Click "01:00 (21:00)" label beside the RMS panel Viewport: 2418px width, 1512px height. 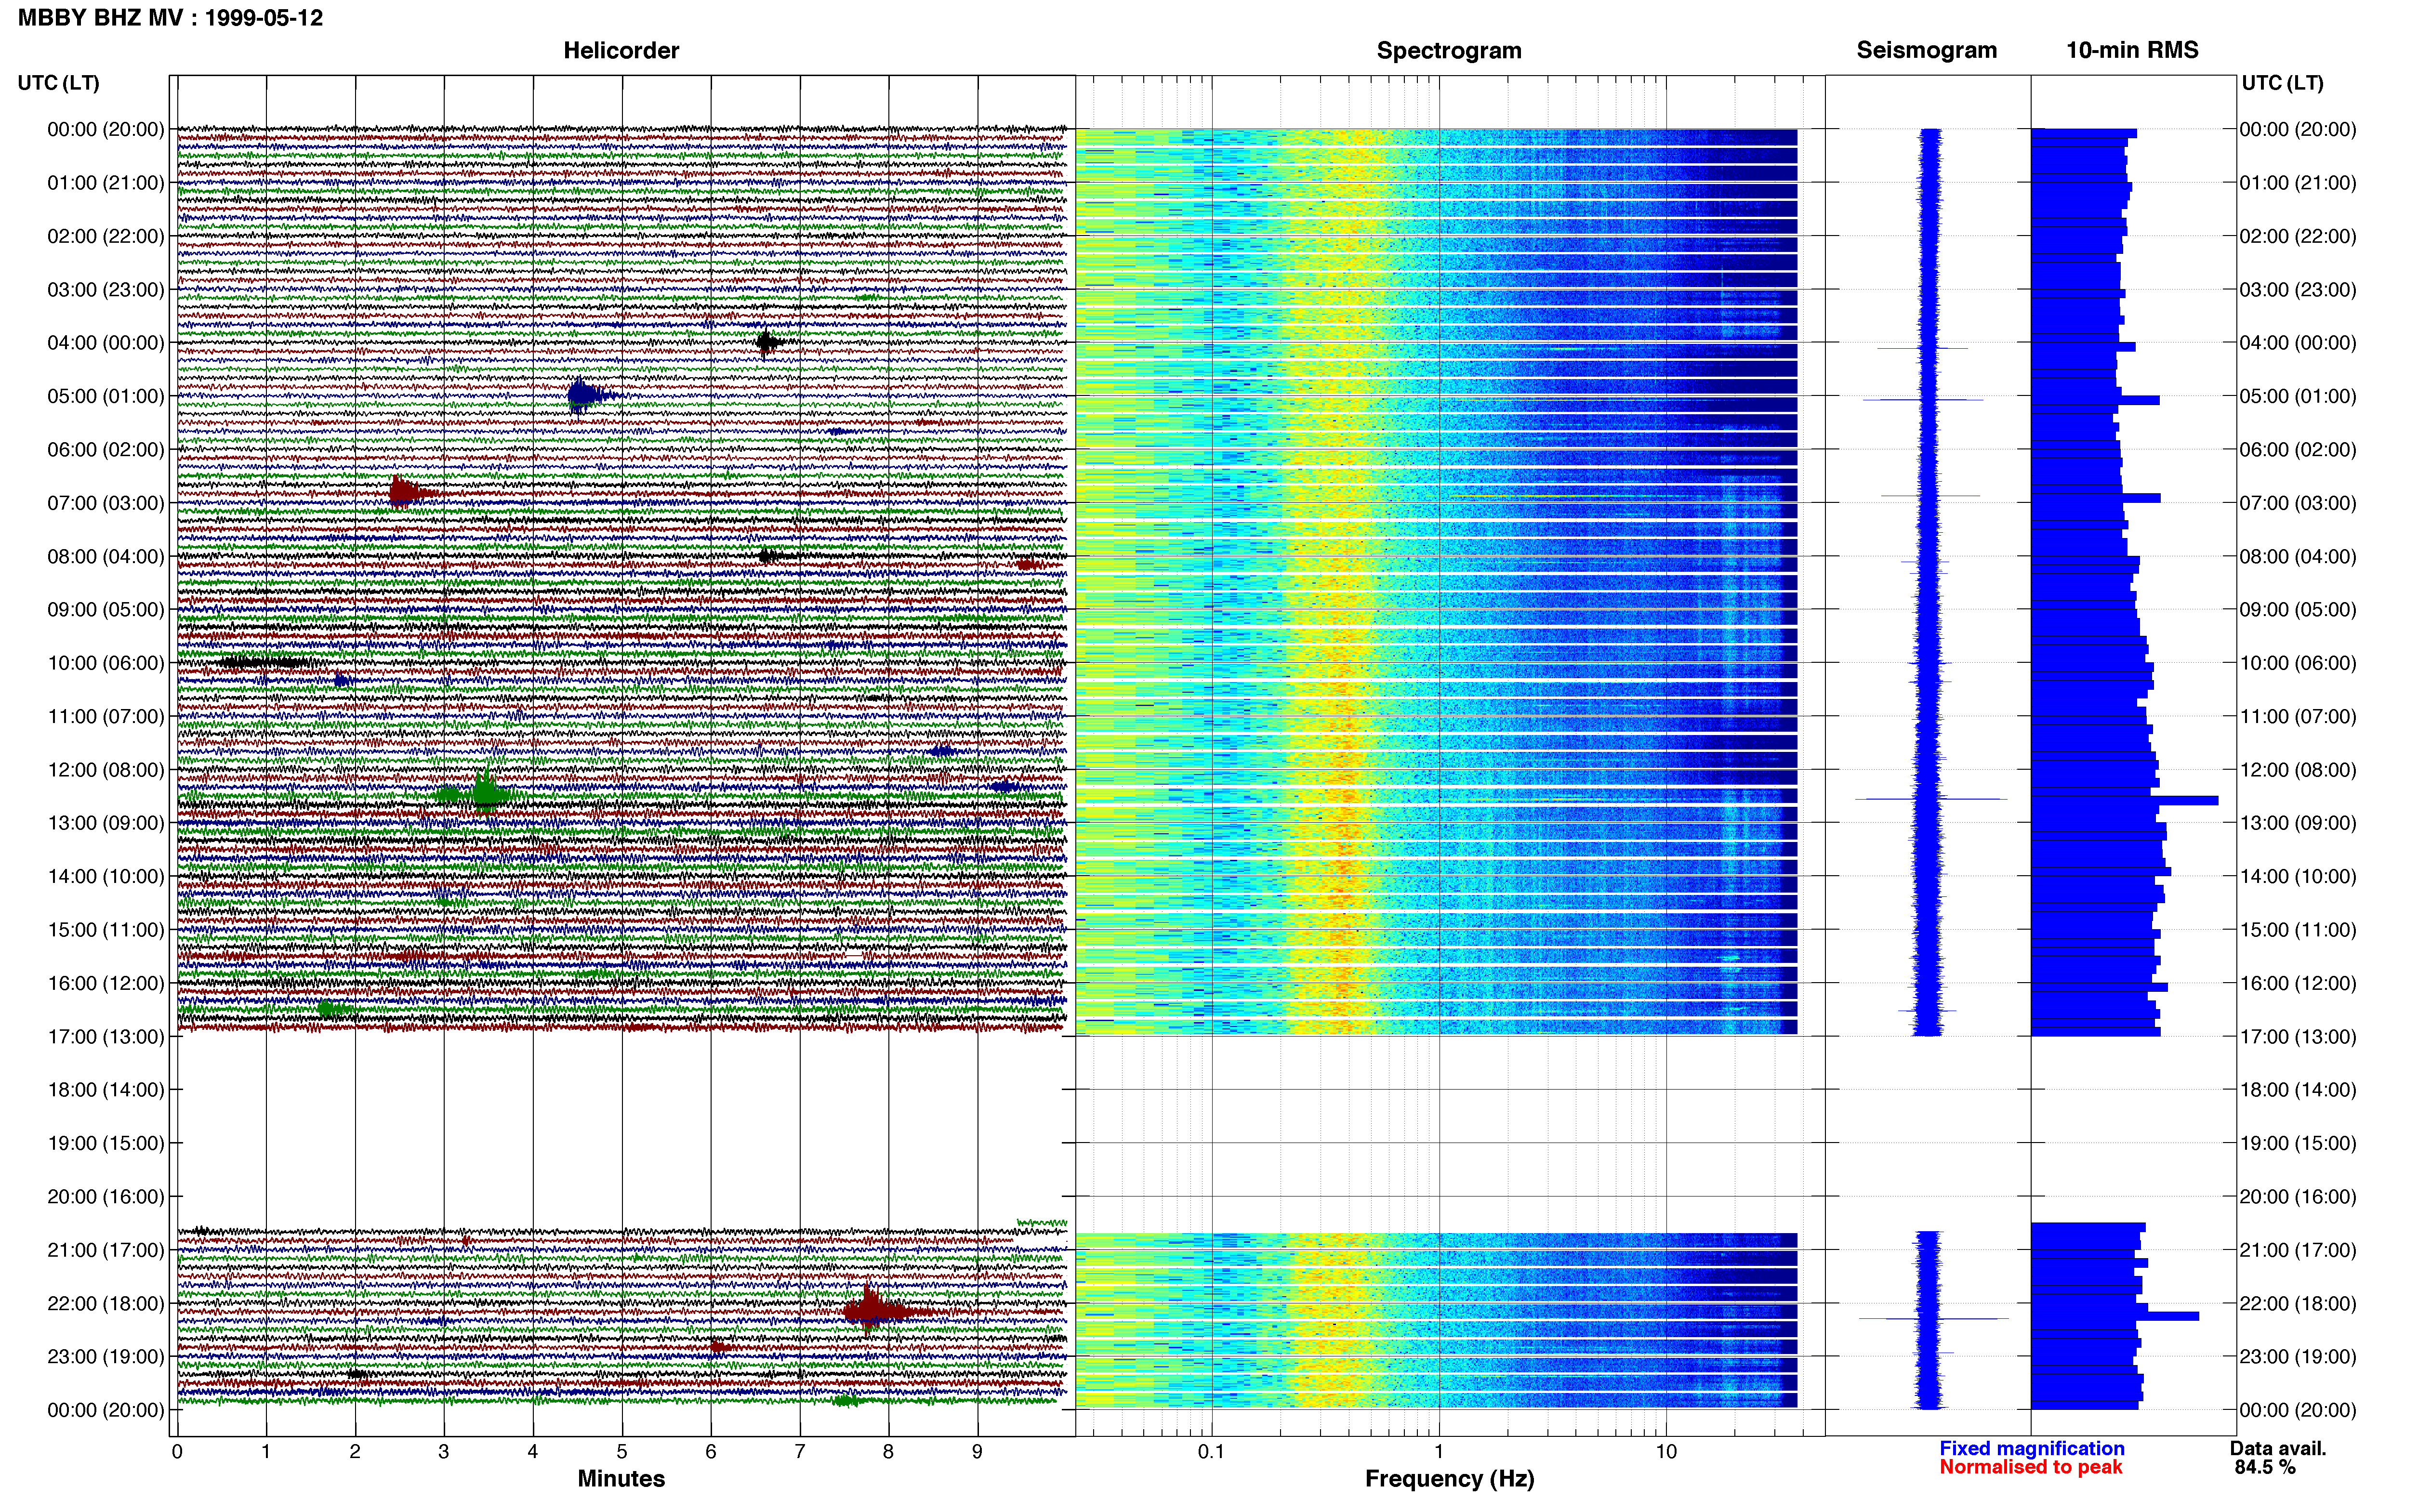2298,183
